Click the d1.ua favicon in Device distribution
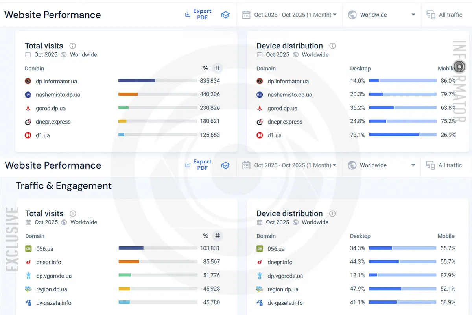The height and width of the screenshot is (315, 472). 260,135
